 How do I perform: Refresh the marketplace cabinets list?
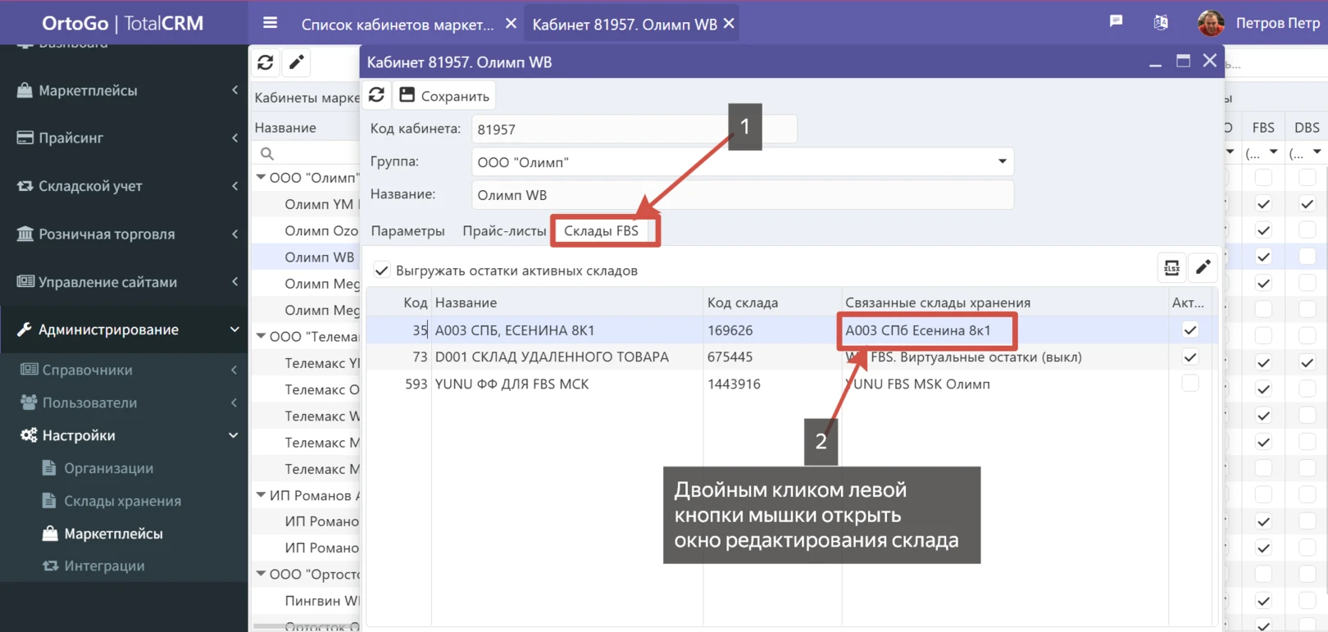click(265, 62)
